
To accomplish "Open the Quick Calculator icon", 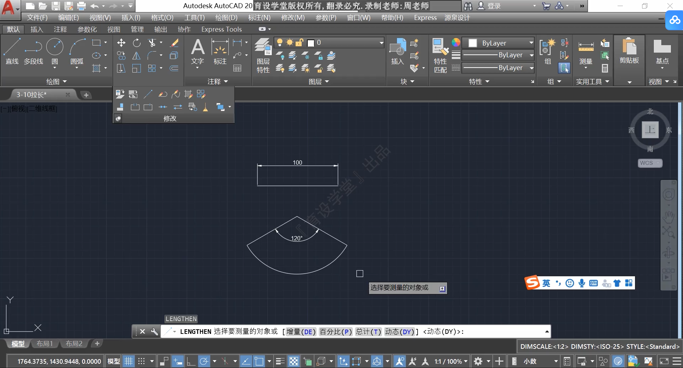I will click(x=605, y=68).
